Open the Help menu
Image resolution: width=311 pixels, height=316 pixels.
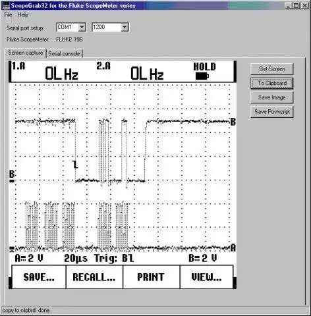(x=23, y=15)
